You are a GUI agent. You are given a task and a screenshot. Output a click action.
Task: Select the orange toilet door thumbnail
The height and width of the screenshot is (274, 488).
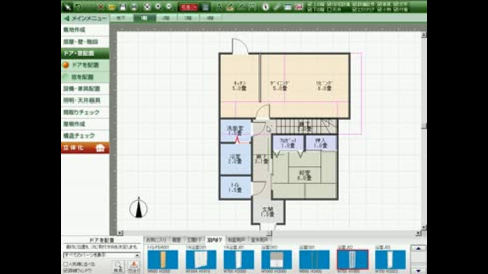pyautogui.click(x=163, y=259)
